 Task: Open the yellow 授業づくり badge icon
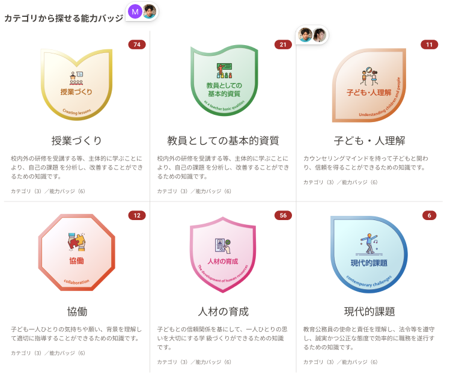pyautogui.click(x=77, y=84)
